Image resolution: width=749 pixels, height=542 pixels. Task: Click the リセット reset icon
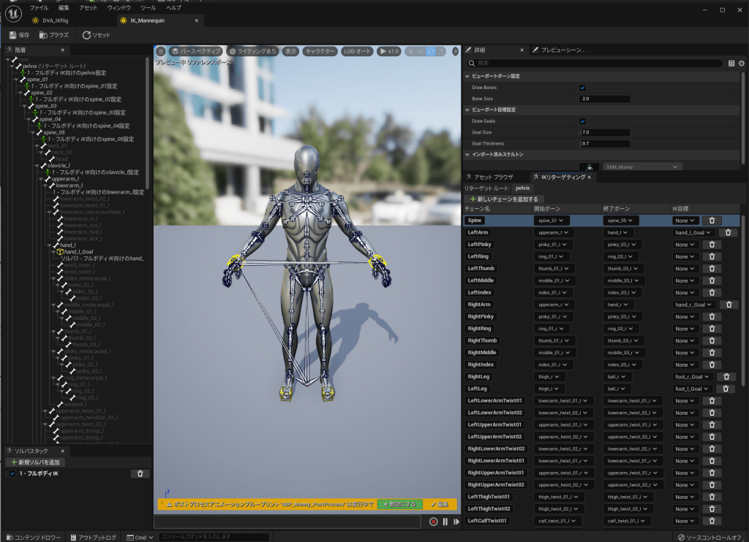click(86, 35)
